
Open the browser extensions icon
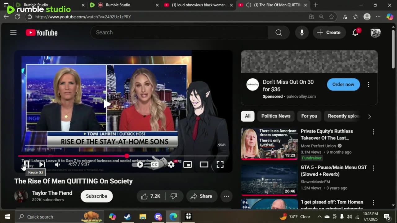(x=345, y=17)
